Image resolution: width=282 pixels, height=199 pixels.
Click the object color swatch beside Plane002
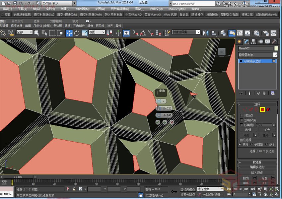[x=276, y=48]
